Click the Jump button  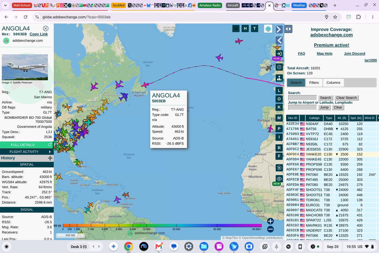(x=324, y=107)
